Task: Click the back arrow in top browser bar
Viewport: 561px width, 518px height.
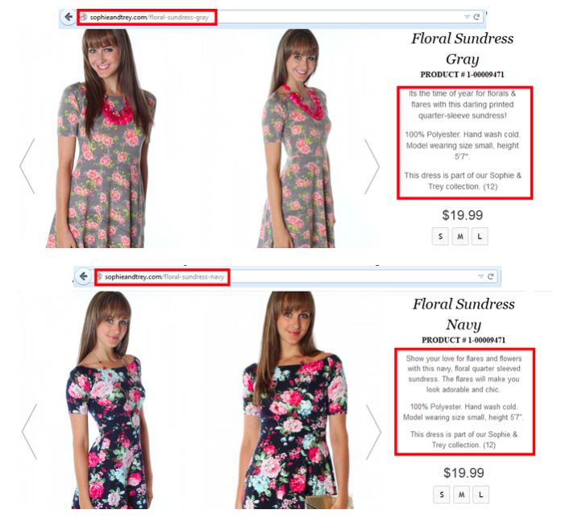Action: tap(68, 17)
